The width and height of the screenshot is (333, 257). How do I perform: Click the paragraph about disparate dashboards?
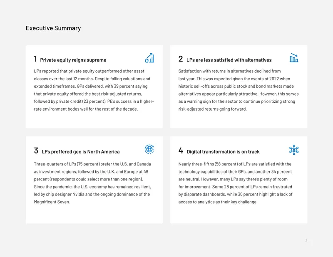pyautogui.click(x=236, y=183)
